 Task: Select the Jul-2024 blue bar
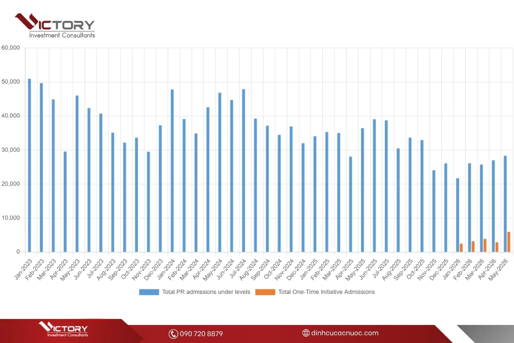[244, 171]
